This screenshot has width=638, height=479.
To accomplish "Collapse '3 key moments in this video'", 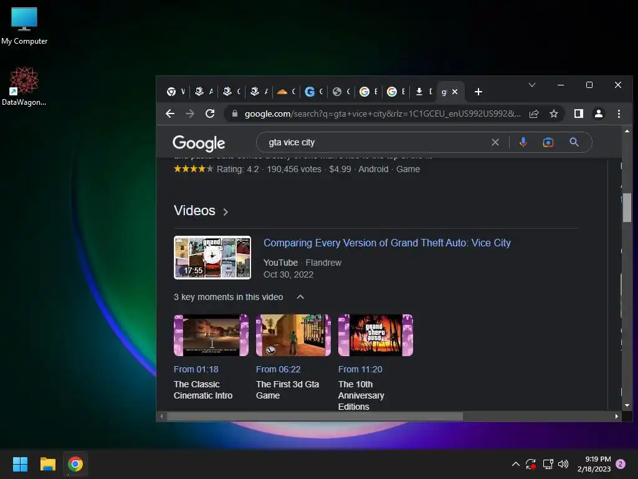I will 300,297.
